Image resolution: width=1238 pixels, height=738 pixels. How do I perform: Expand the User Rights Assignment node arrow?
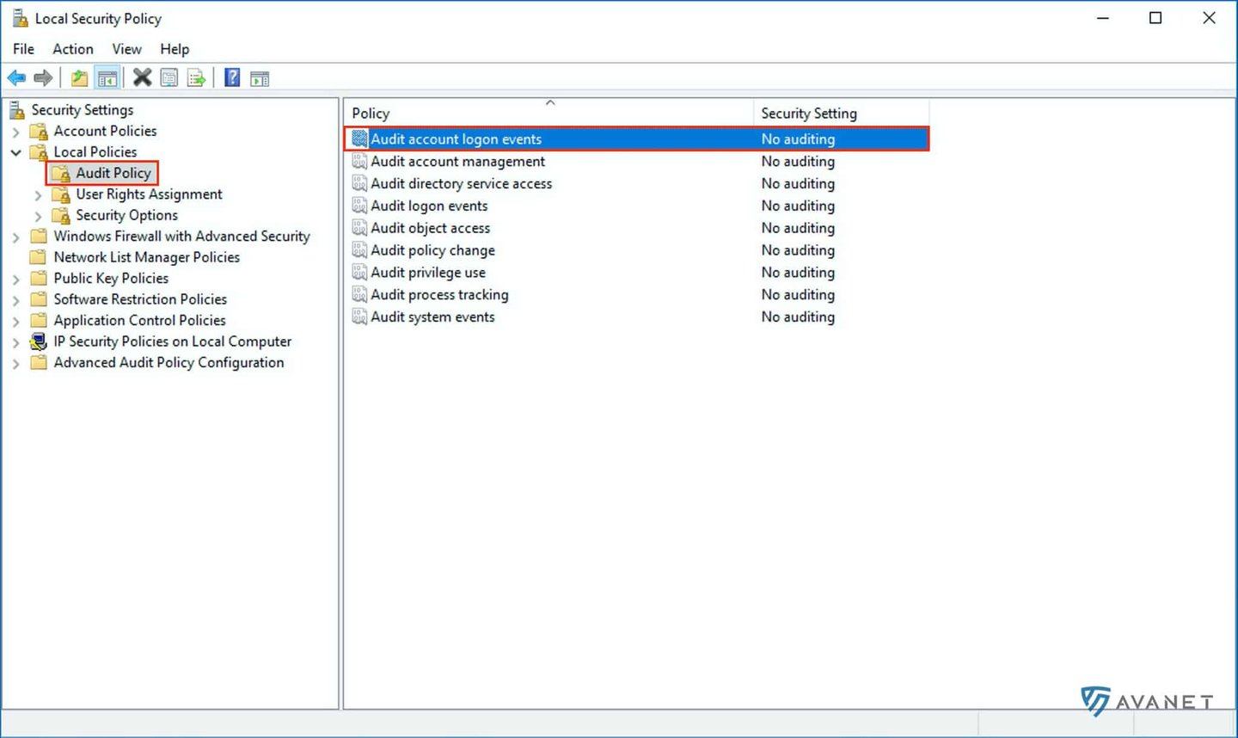click(x=38, y=195)
